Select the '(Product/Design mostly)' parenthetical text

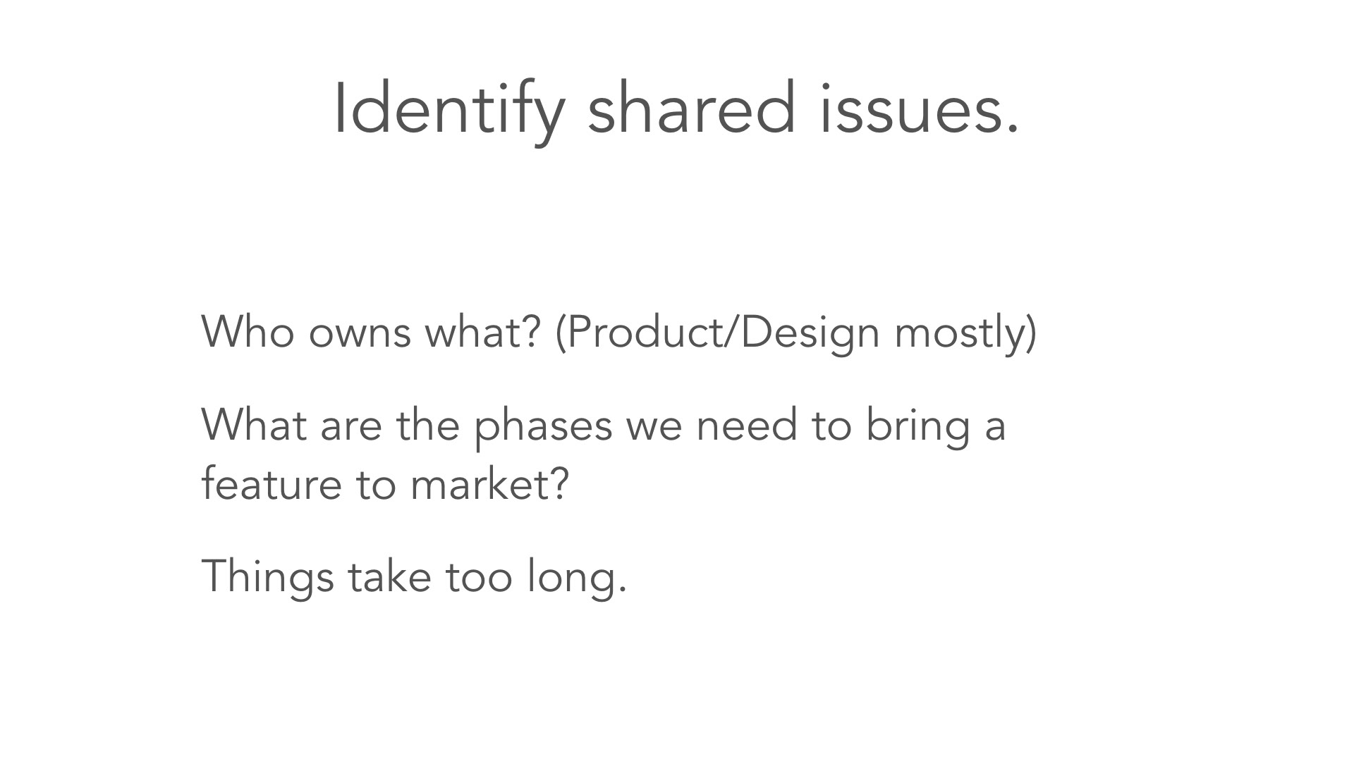796,333
